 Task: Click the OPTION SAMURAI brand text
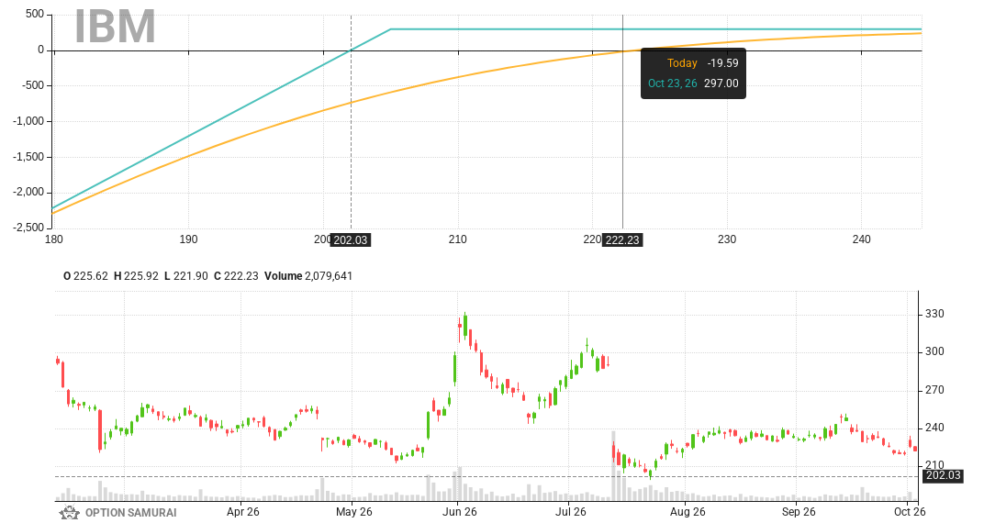[x=130, y=512]
